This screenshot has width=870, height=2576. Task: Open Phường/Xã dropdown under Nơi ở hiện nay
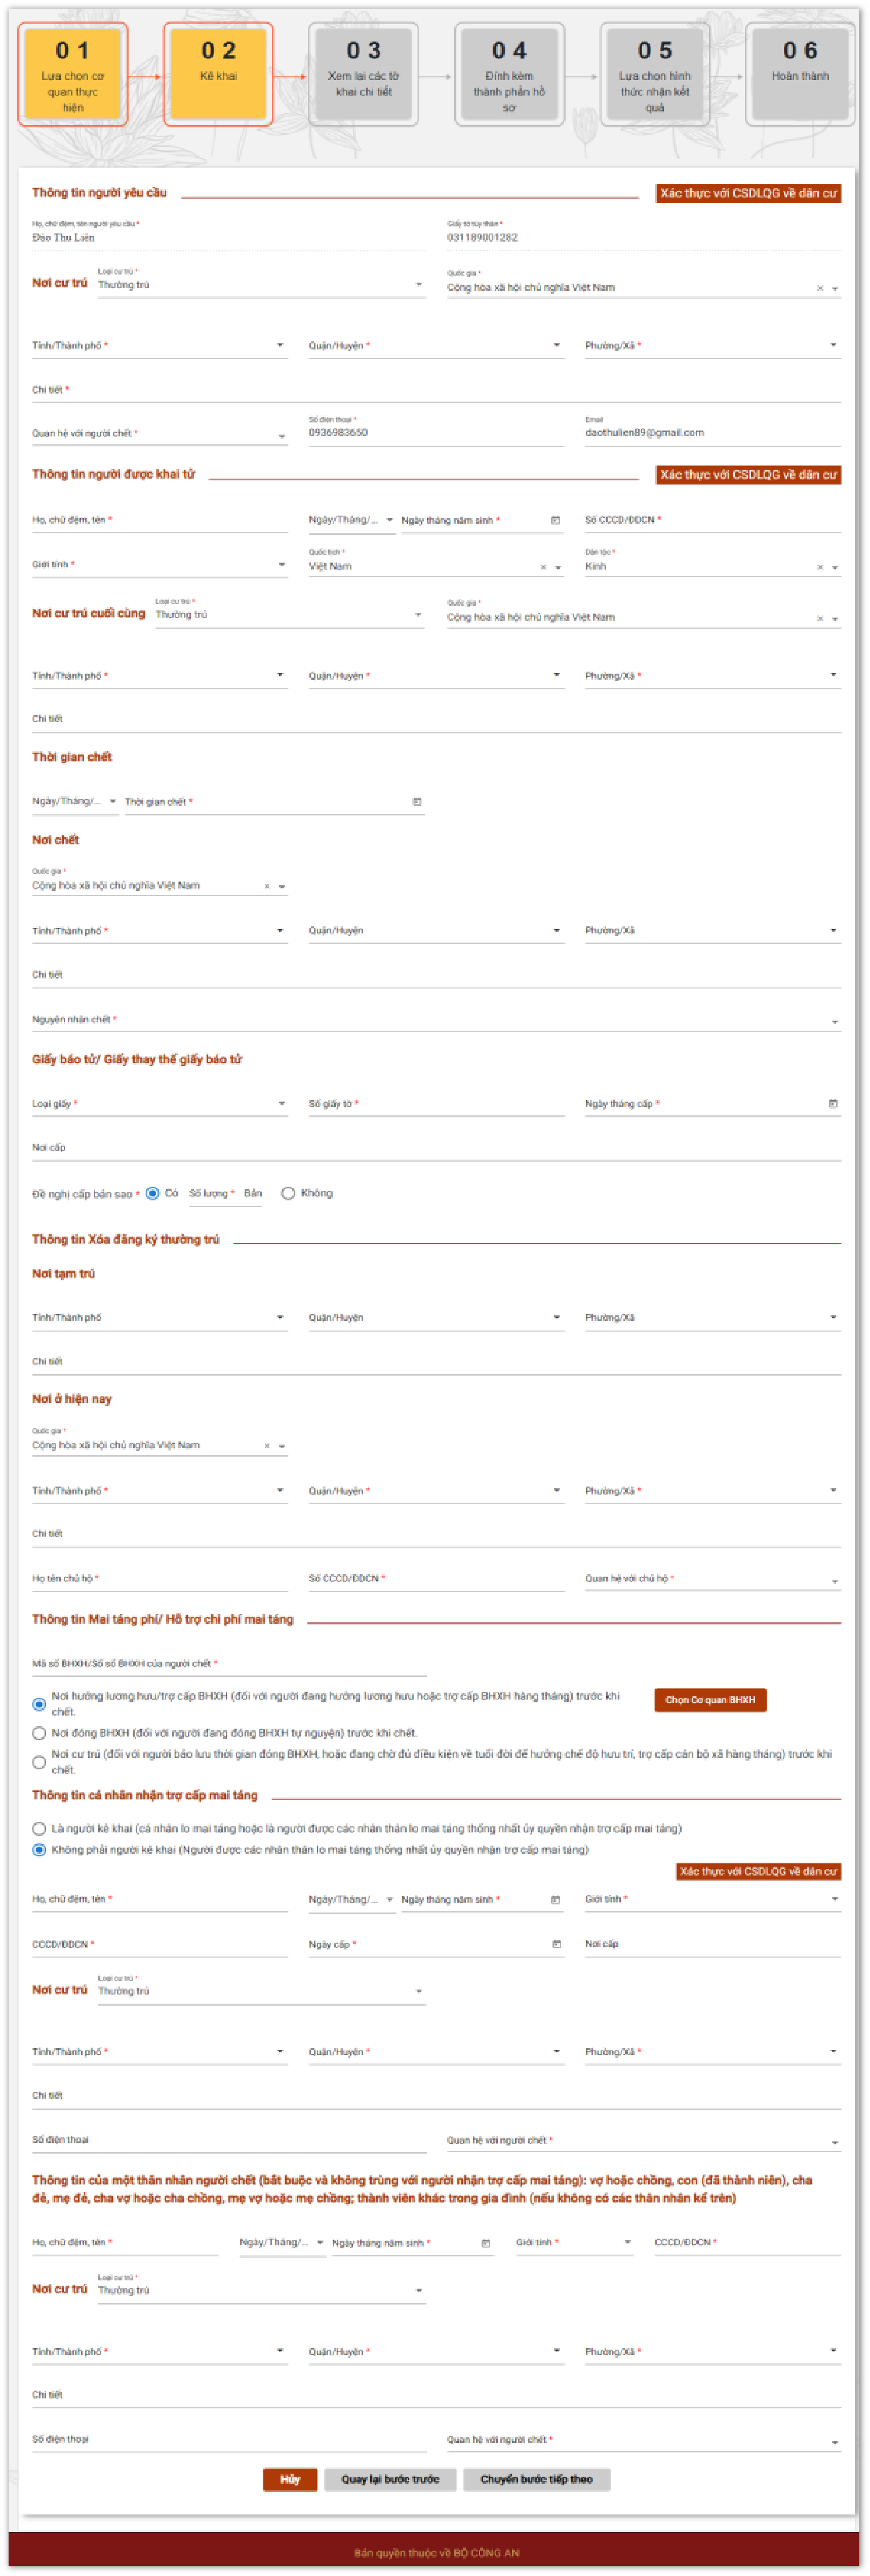tap(713, 1491)
